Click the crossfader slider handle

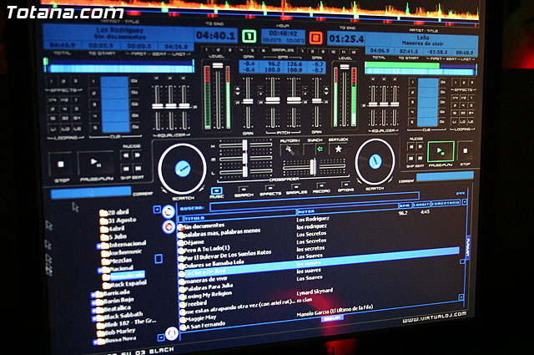click(312, 168)
